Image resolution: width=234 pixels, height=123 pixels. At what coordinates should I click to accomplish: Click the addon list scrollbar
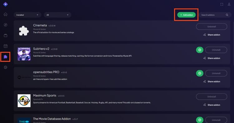click(x=233, y=43)
